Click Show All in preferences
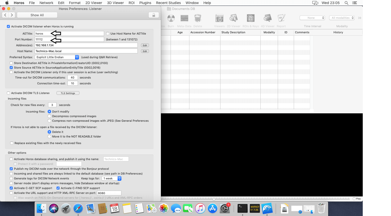391x216 pixels. point(37,15)
